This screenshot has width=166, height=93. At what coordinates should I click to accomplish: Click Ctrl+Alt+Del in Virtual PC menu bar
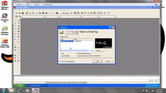(x=47, y=5)
